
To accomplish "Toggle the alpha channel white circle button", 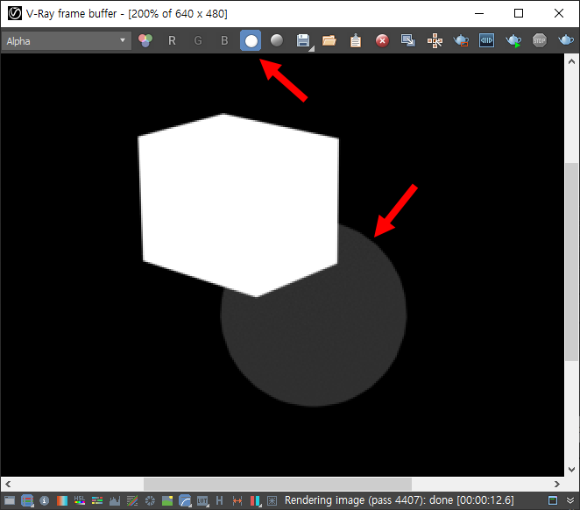I will [x=251, y=40].
